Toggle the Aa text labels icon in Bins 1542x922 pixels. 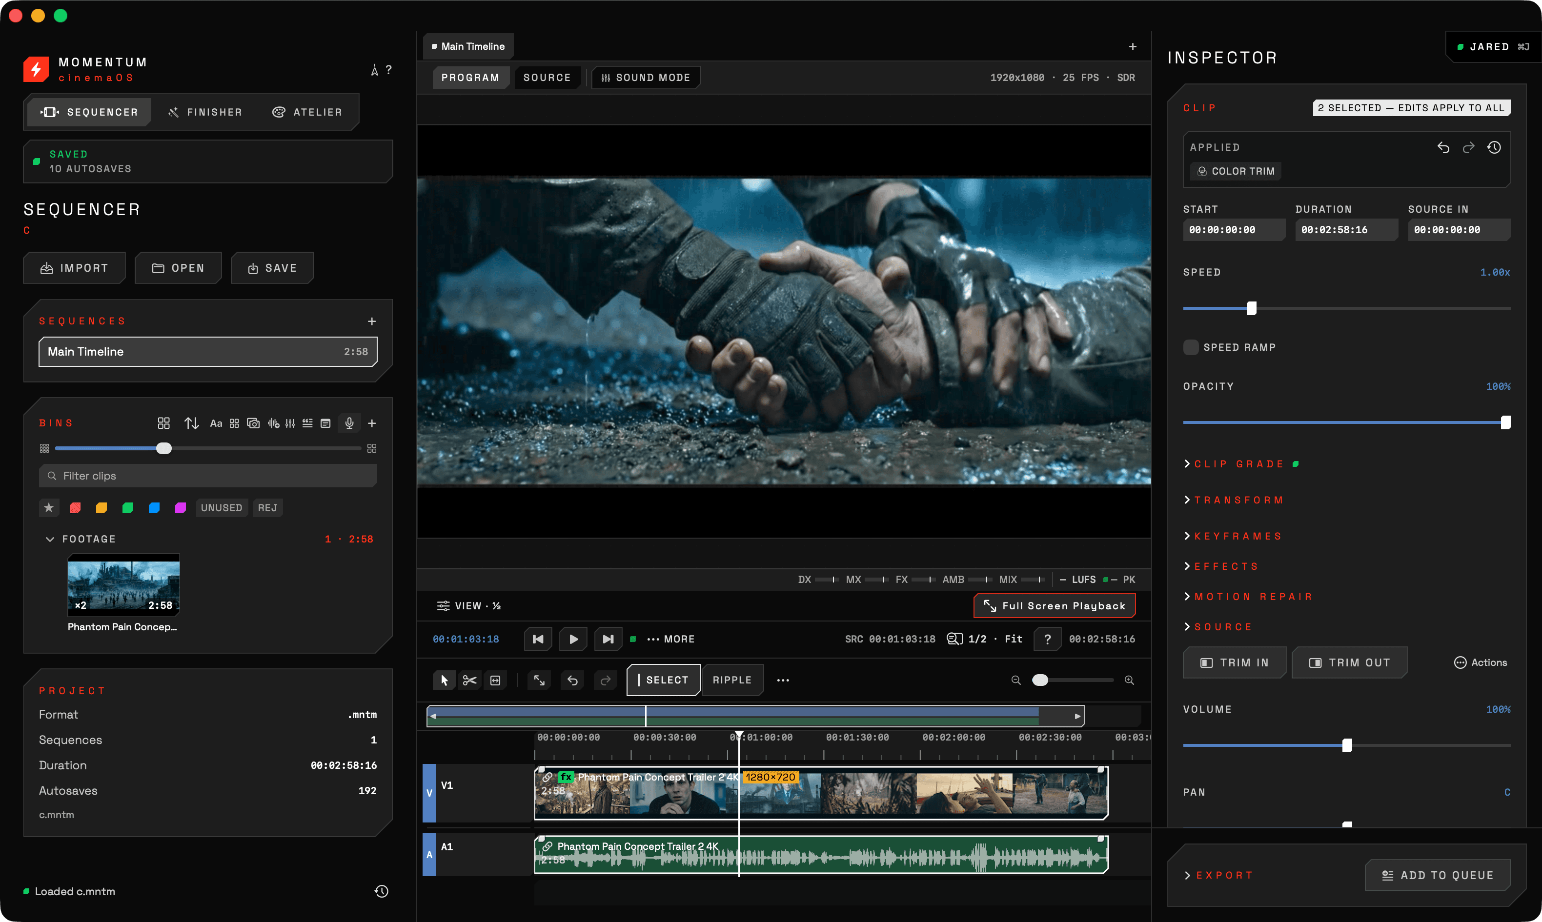click(x=216, y=423)
